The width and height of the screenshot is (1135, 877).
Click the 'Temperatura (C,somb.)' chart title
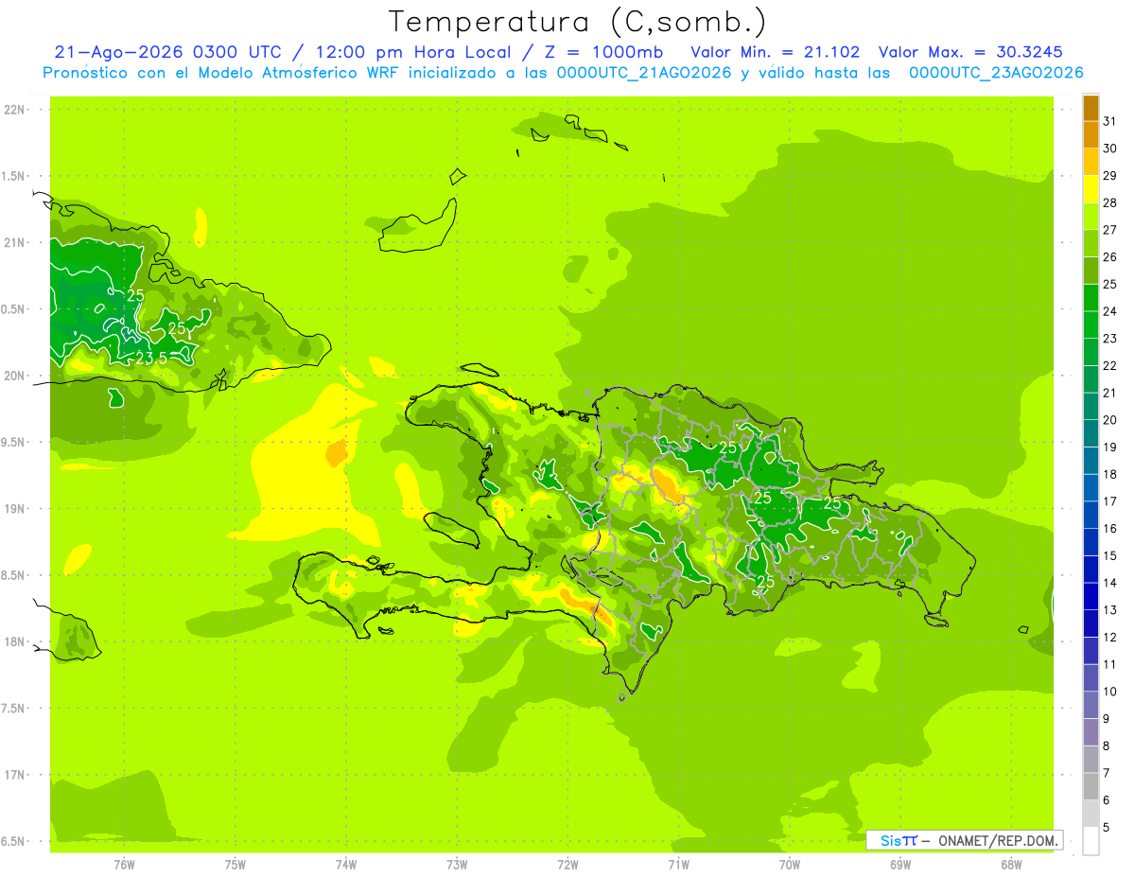click(x=578, y=22)
